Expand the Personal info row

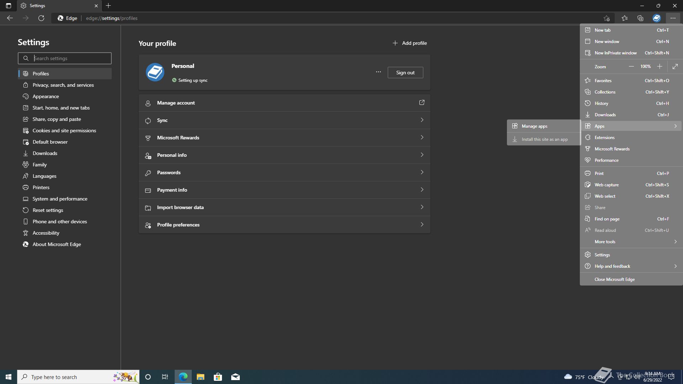pos(285,155)
